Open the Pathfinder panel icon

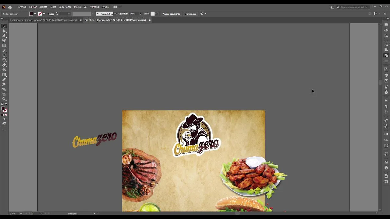point(386,56)
